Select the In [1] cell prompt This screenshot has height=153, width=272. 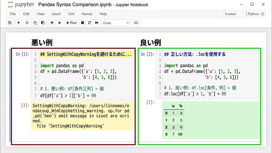point(22,54)
